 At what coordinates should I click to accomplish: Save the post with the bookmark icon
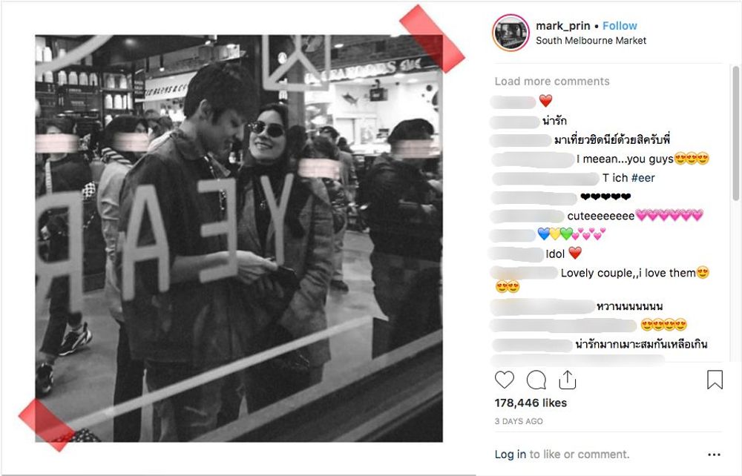pyautogui.click(x=715, y=380)
